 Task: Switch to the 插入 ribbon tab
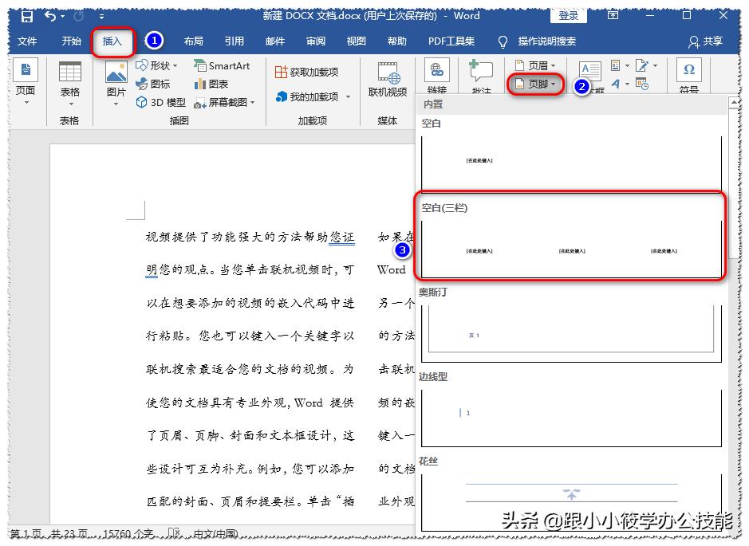[x=114, y=41]
